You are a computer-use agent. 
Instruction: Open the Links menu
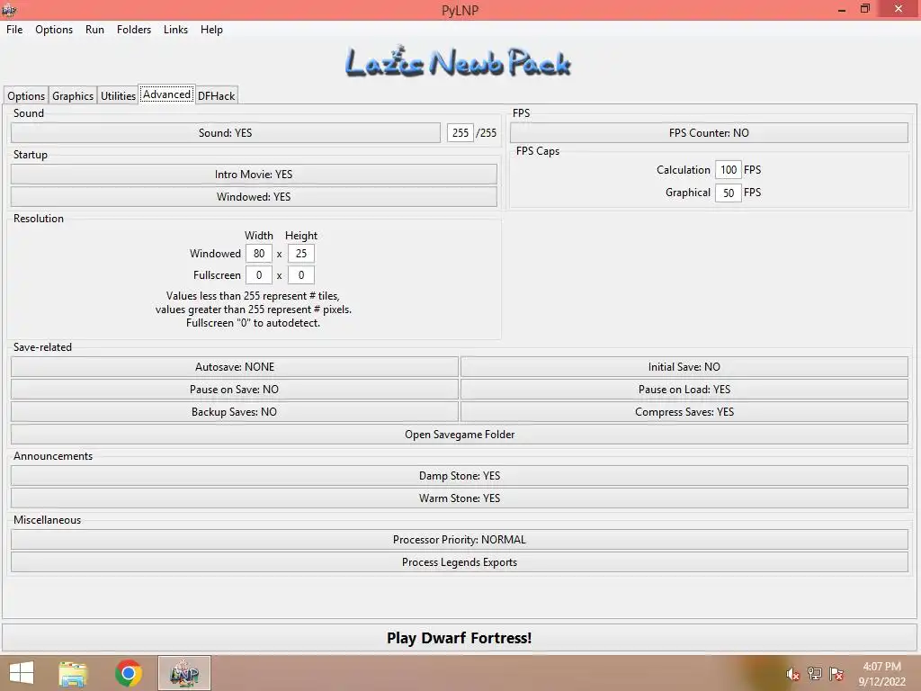[175, 30]
